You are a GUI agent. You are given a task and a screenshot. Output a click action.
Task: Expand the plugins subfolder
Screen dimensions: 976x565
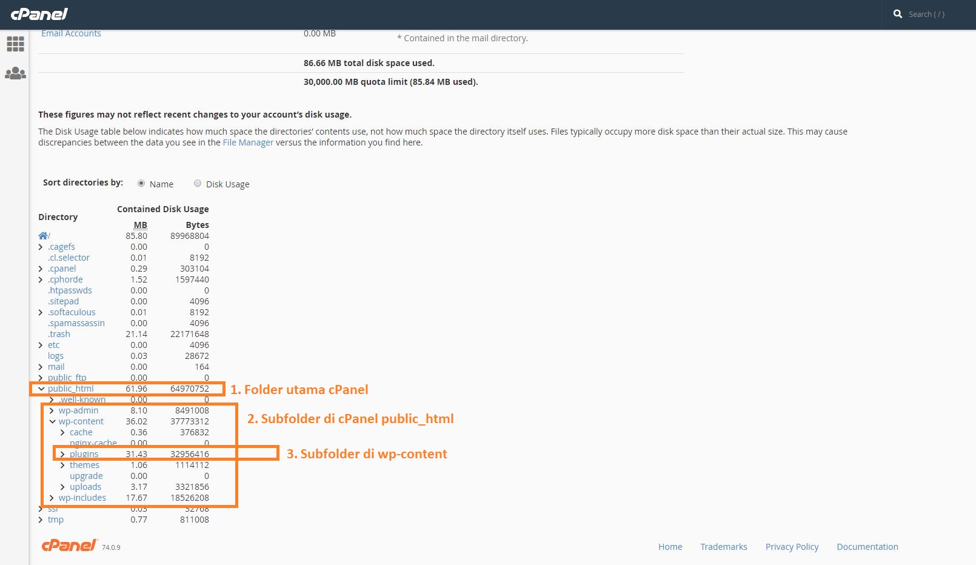coord(62,453)
